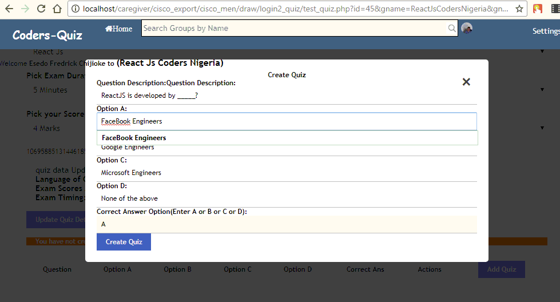Click the Actions column header
560x302 pixels.
(x=430, y=269)
